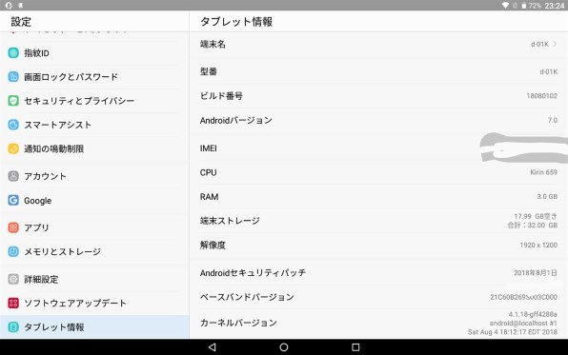The width and height of the screenshot is (568, 355).
Task: Expand 端末名 chevron next to d-01K
Action: pos(555,44)
